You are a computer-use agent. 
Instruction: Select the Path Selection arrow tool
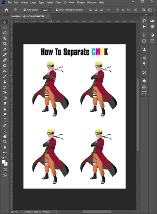pyautogui.click(x=5, y=131)
